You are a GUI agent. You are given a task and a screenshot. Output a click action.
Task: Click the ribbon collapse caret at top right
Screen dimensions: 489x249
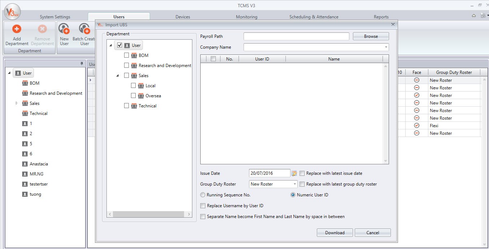pos(474,16)
